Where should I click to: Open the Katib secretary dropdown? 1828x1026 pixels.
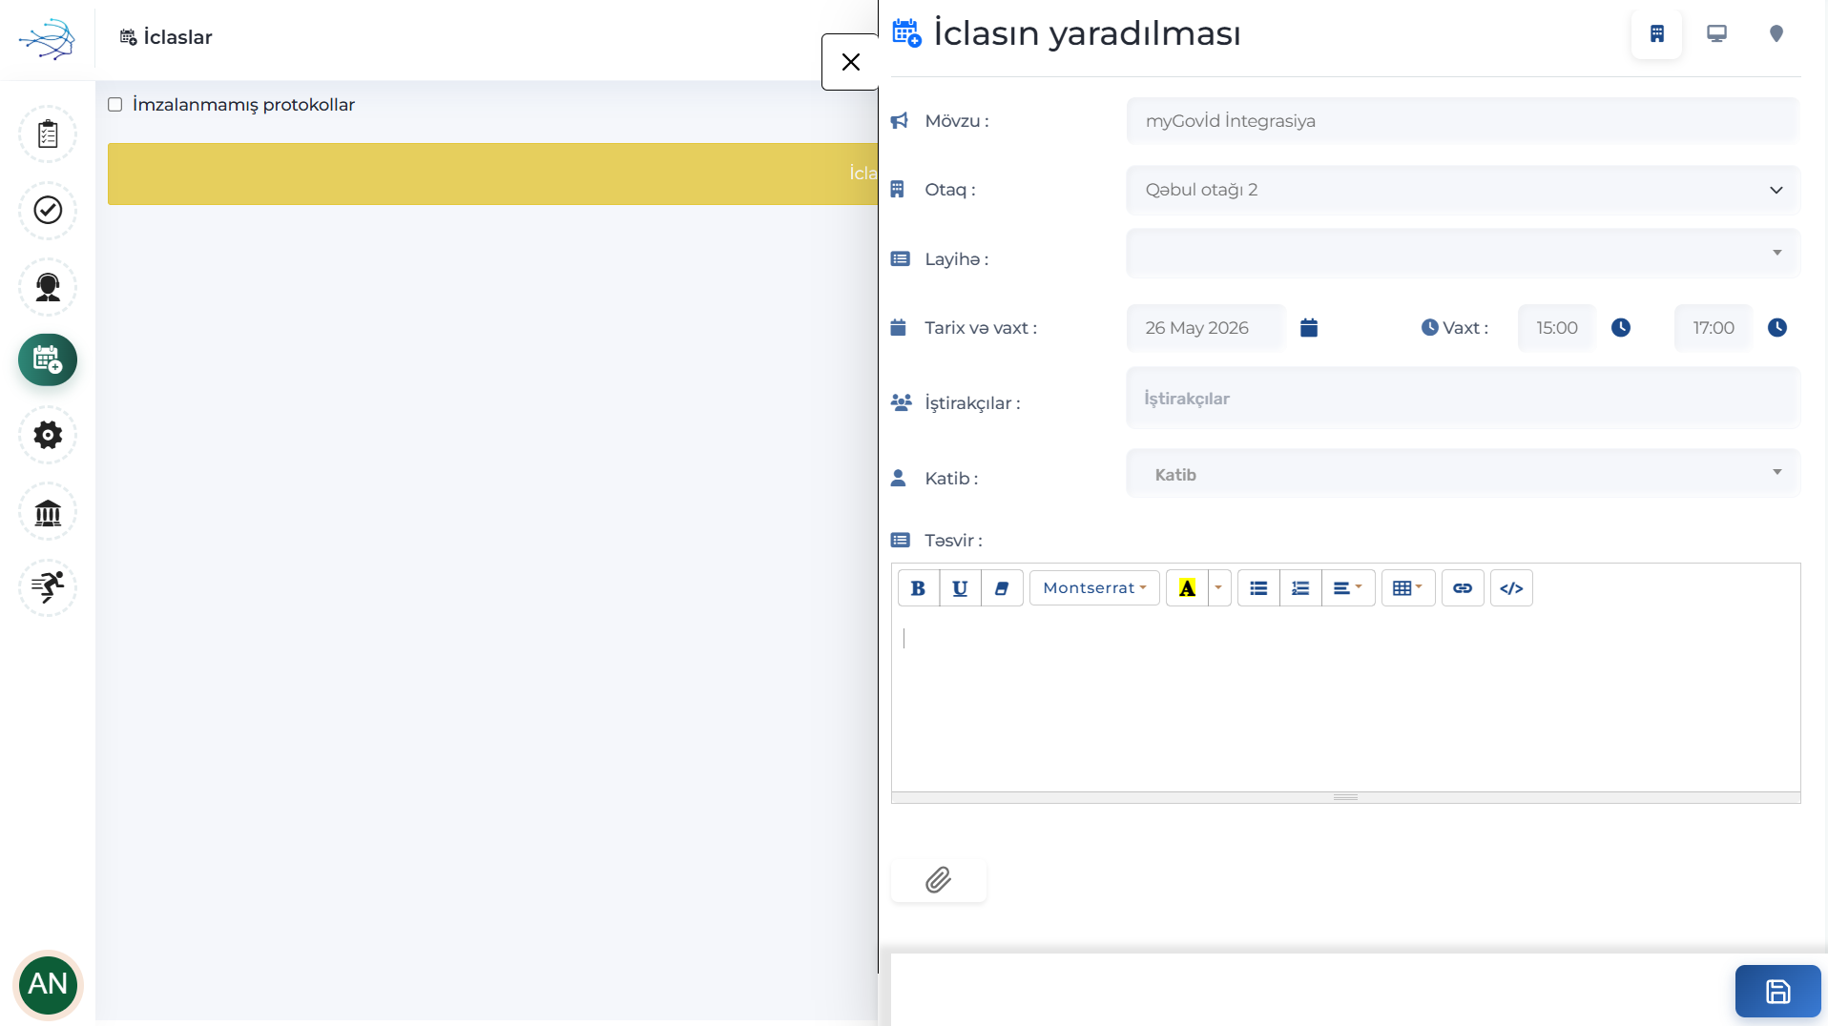1463,474
